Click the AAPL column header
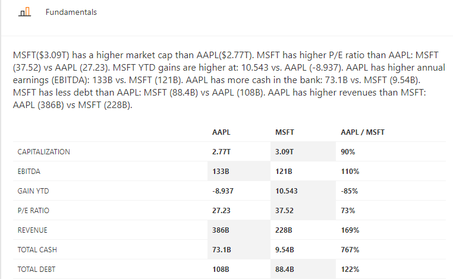Viewport: 453px width, 279px height. click(221, 132)
